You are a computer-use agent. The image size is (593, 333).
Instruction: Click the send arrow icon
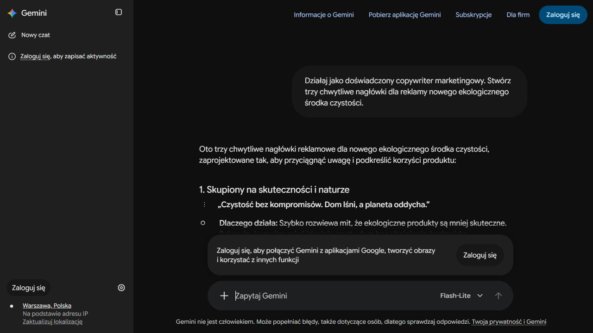tap(498, 296)
